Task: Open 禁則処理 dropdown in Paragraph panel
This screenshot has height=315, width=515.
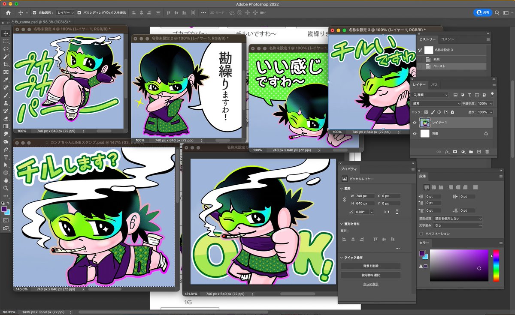Action: coord(459,218)
